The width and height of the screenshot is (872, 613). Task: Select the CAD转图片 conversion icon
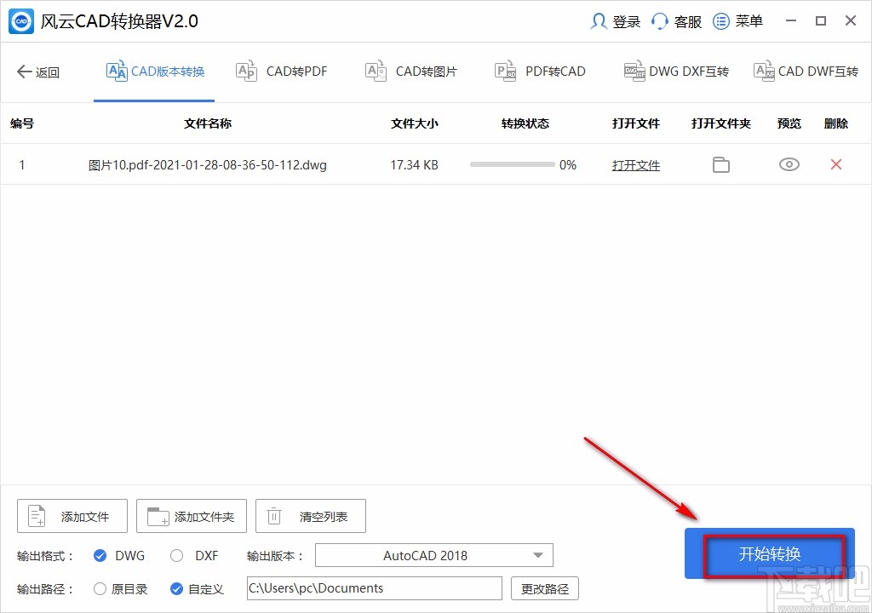(376, 72)
